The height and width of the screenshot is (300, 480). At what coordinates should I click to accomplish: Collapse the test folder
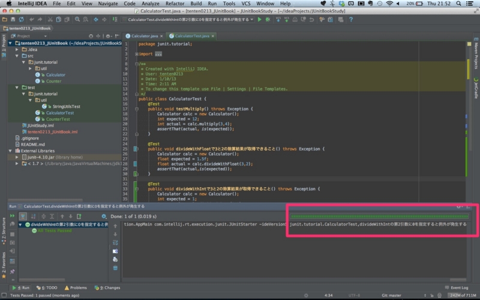pos(17,88)
